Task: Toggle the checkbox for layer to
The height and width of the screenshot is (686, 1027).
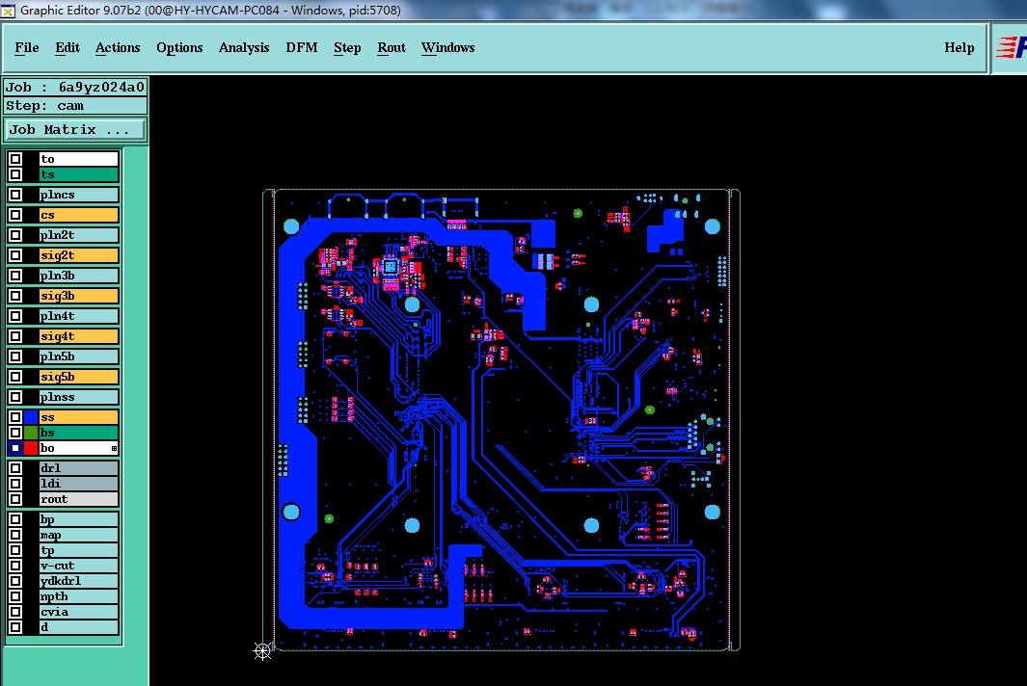Action: coord(15,159)
